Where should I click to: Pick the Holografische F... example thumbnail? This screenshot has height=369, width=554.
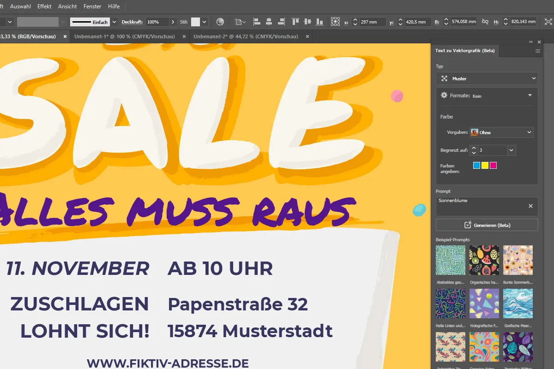[x=484, y=304]
